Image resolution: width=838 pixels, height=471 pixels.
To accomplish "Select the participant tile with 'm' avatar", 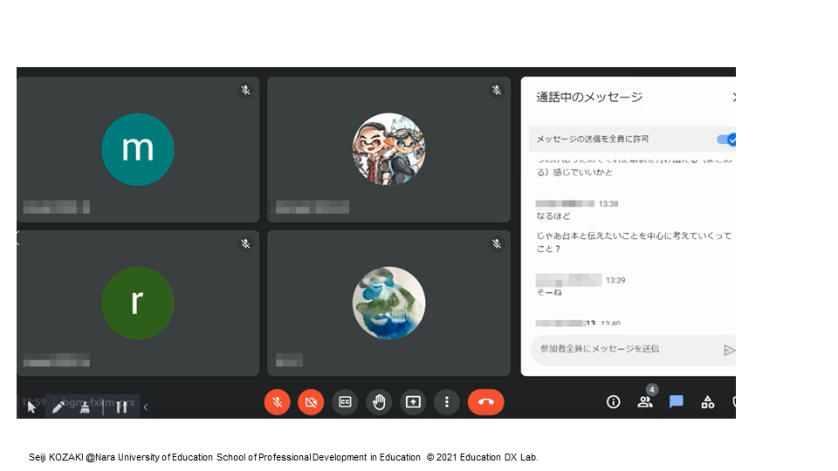I will 138,149.
